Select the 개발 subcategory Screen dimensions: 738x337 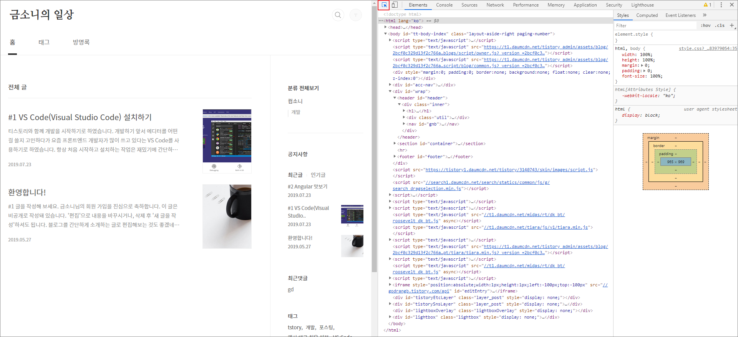[296, 112]
